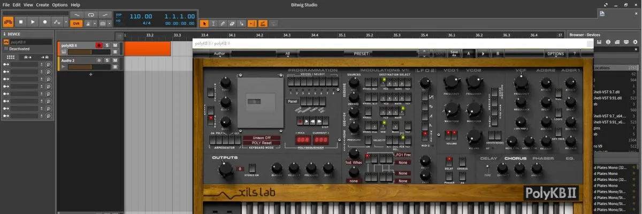Open the All category dropdown in polyKB II
The image size is (642, 214).
287,53
